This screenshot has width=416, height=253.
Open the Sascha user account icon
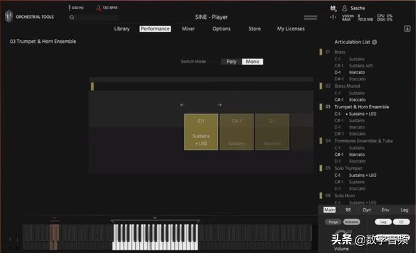[344, 8]
